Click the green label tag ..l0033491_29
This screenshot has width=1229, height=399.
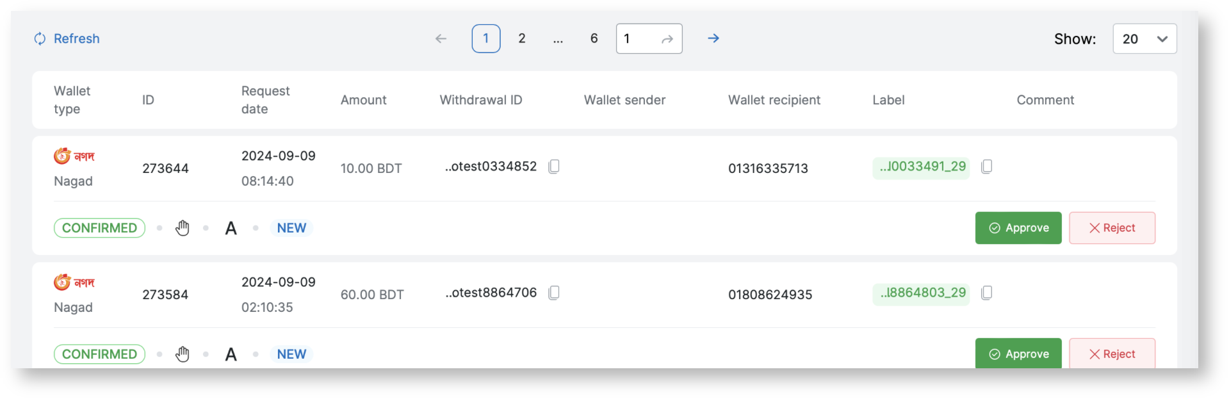point(922,167)
